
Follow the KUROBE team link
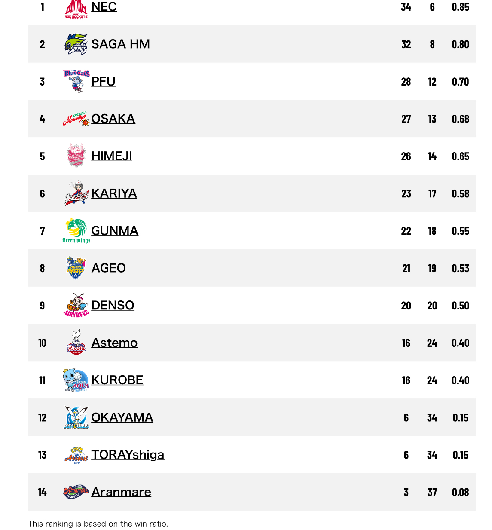pos(117,380)
